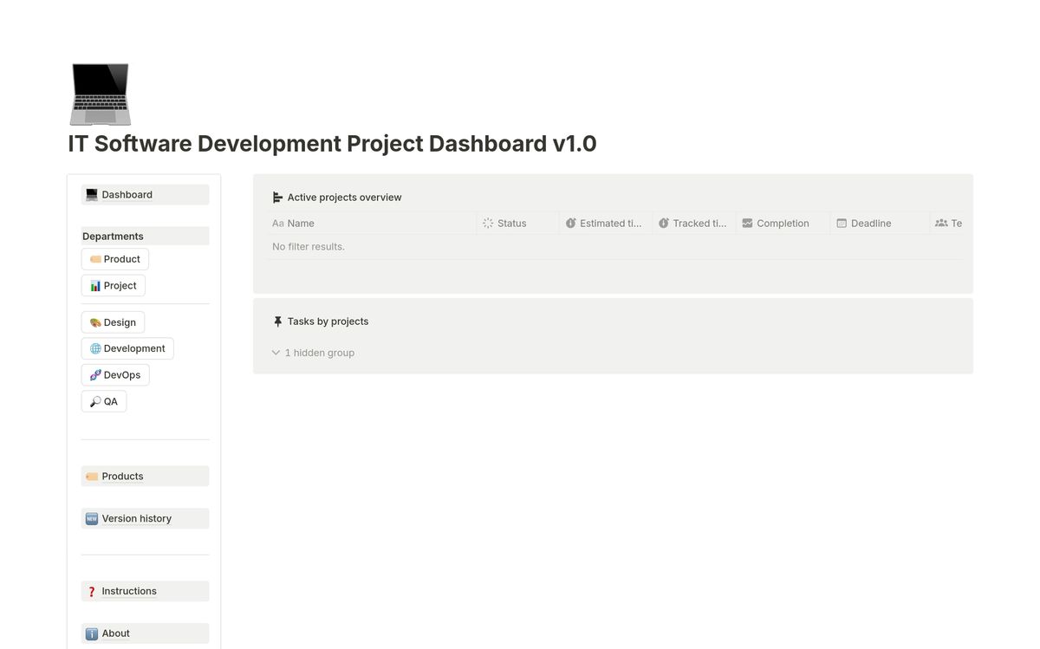The height and width of the screenshot is (649, 1040).
Task: Expand the 1 hidden group chevron
Action: (276, 354)
